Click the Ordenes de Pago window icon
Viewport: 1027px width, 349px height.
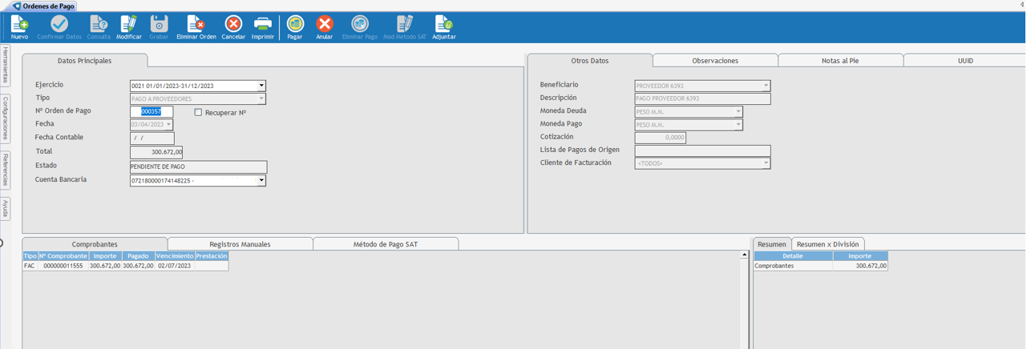coord(17,6)
